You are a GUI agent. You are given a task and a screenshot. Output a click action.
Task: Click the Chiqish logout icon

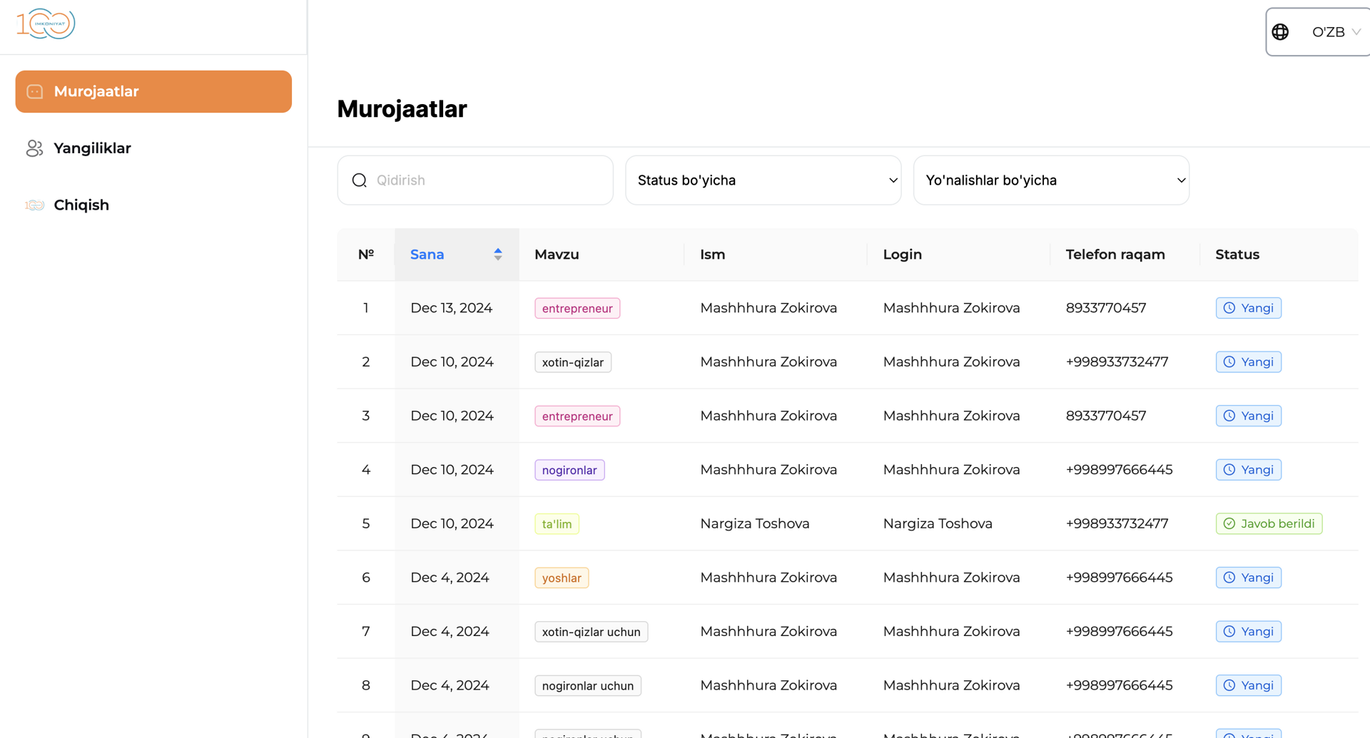click(x=34, y=205)
